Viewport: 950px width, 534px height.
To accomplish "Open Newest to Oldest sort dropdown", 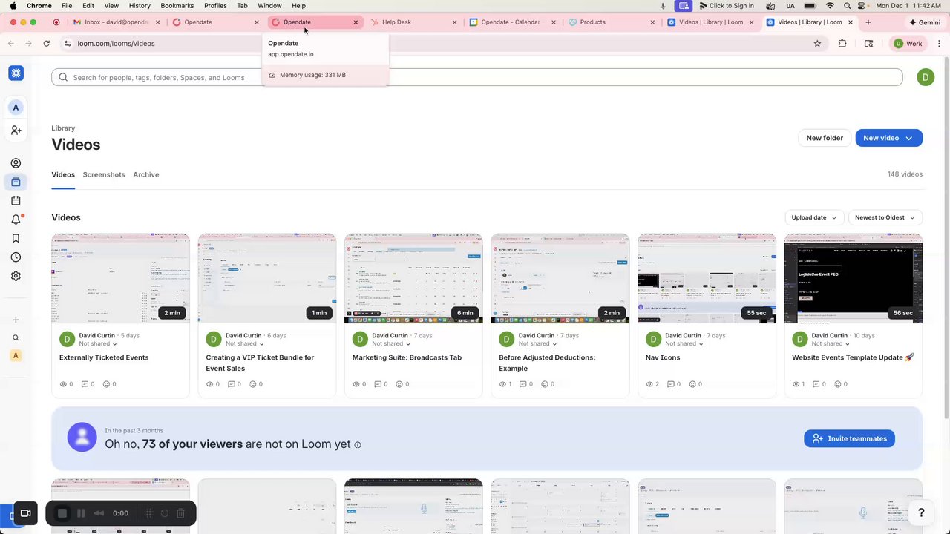I will tap(885, 217).
